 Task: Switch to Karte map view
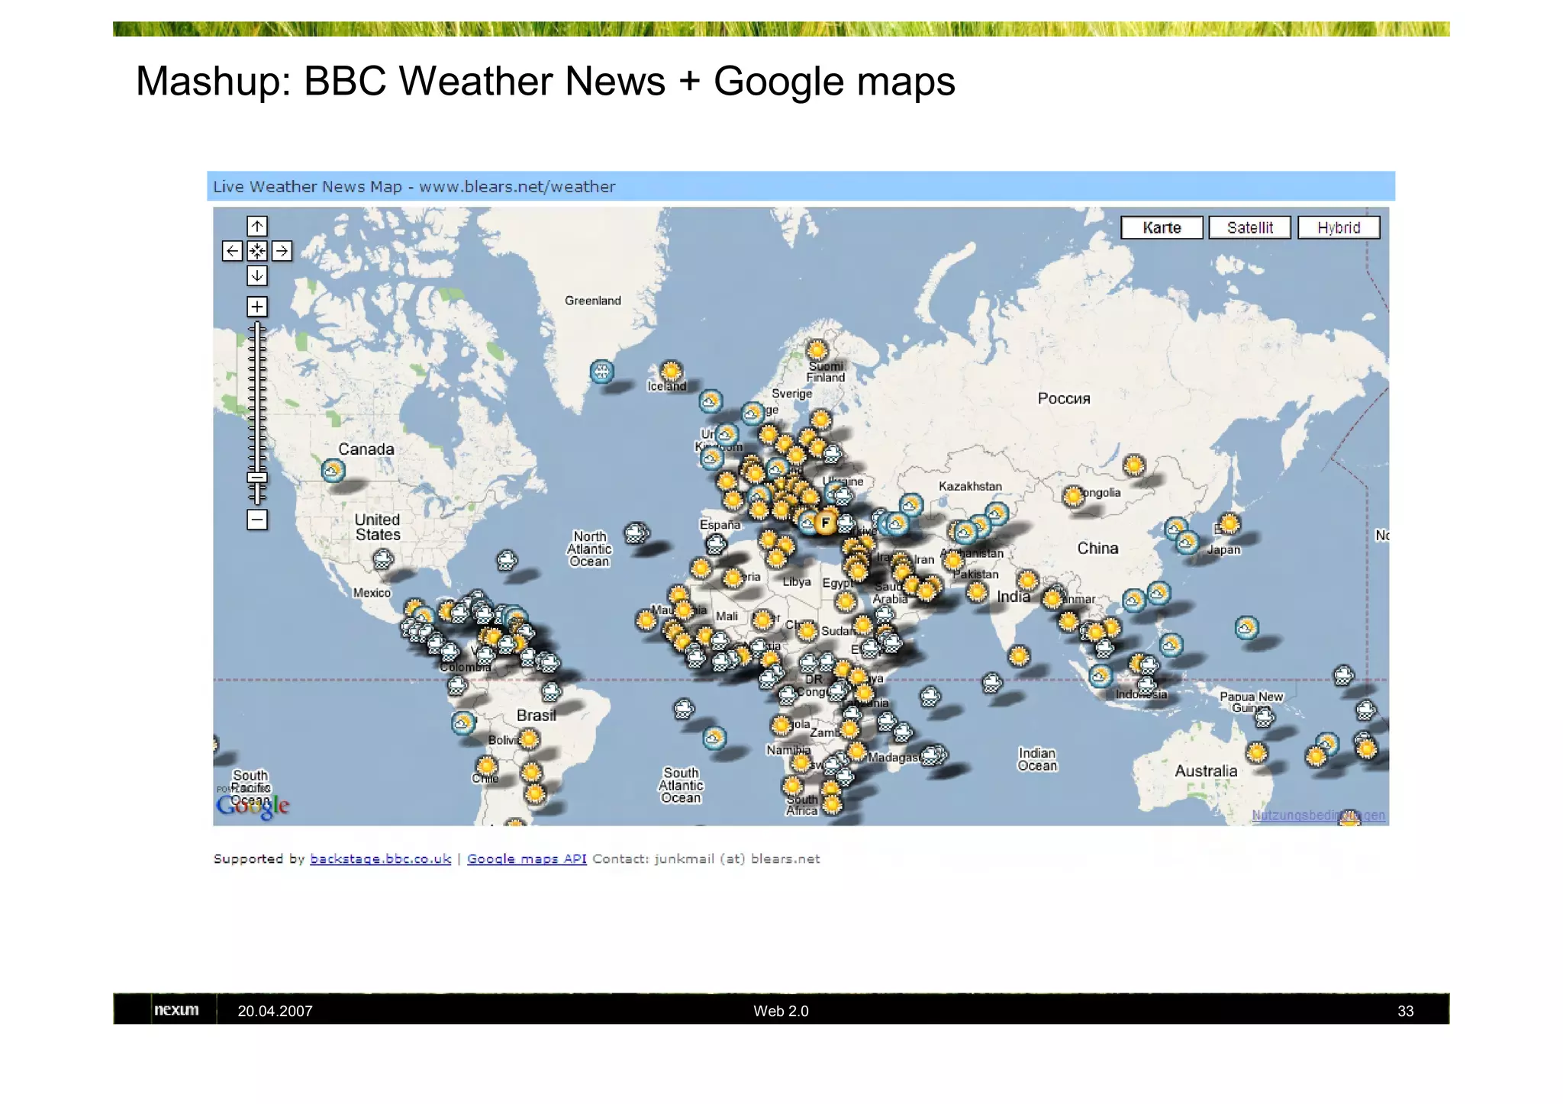[1161, 227]
